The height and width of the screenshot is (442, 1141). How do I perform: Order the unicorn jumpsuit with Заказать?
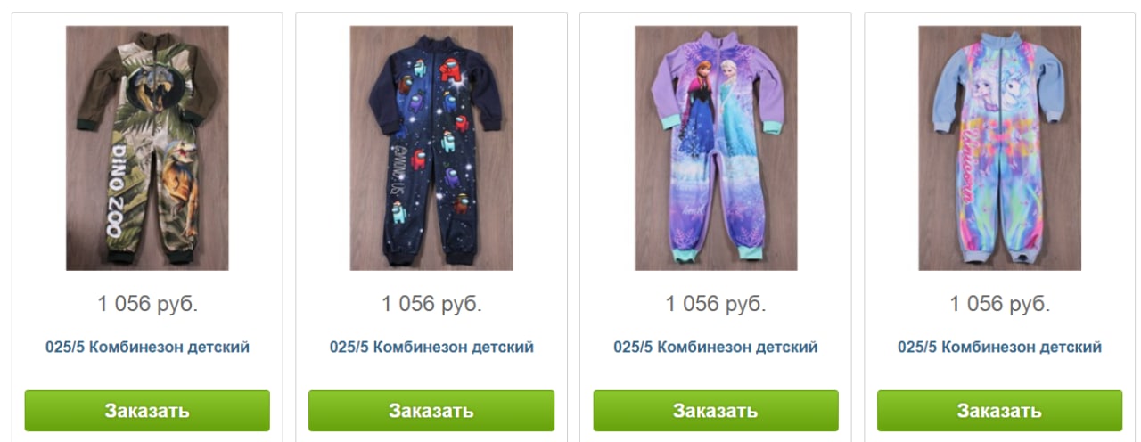click(1000, 411)
